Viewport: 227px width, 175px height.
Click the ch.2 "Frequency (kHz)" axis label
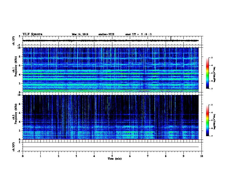[16, 114]
